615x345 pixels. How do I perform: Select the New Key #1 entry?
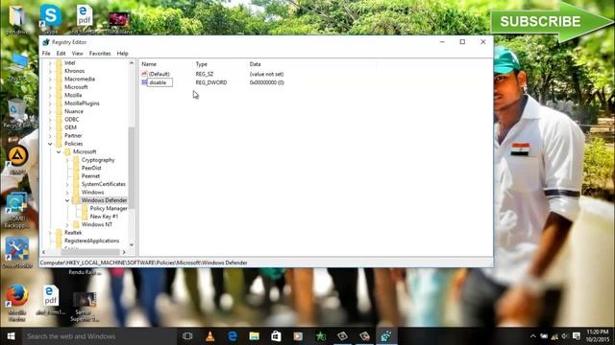(x=104, y=217)
